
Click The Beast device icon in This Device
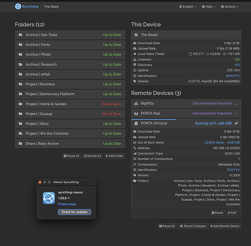tap(136, 35)
